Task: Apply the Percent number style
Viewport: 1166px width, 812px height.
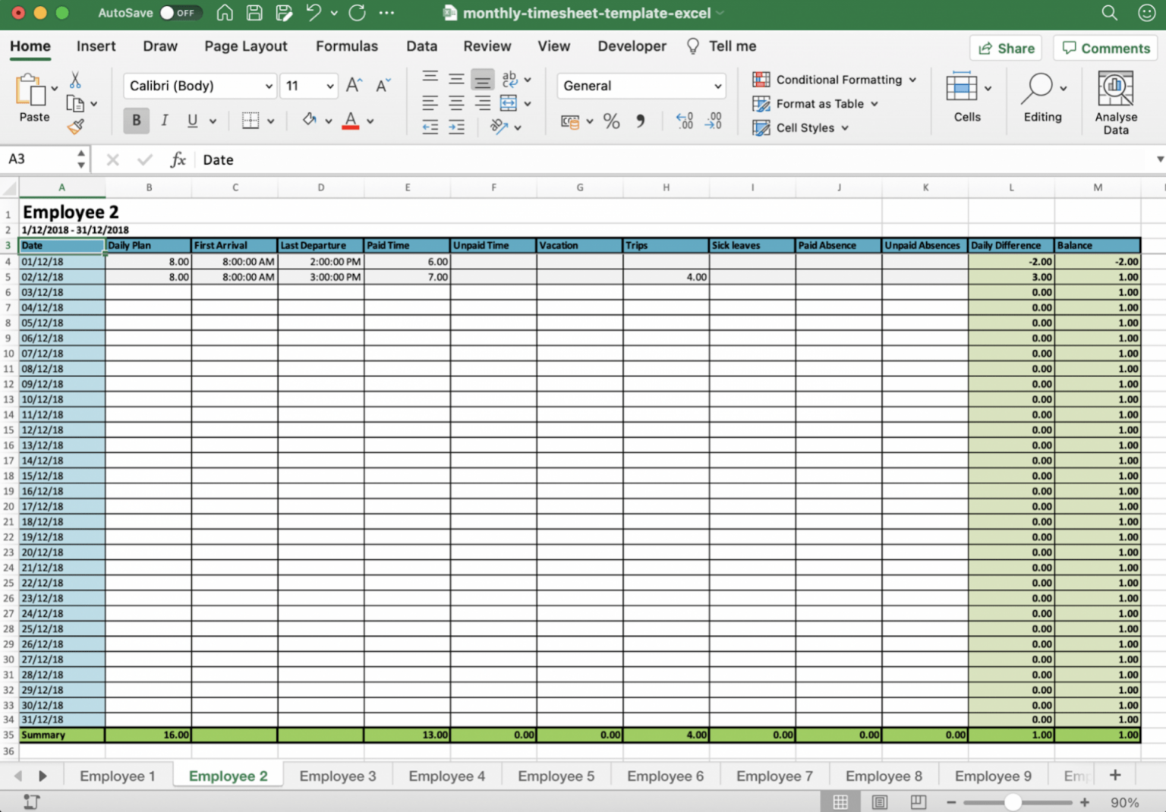Action: point(612,121)
